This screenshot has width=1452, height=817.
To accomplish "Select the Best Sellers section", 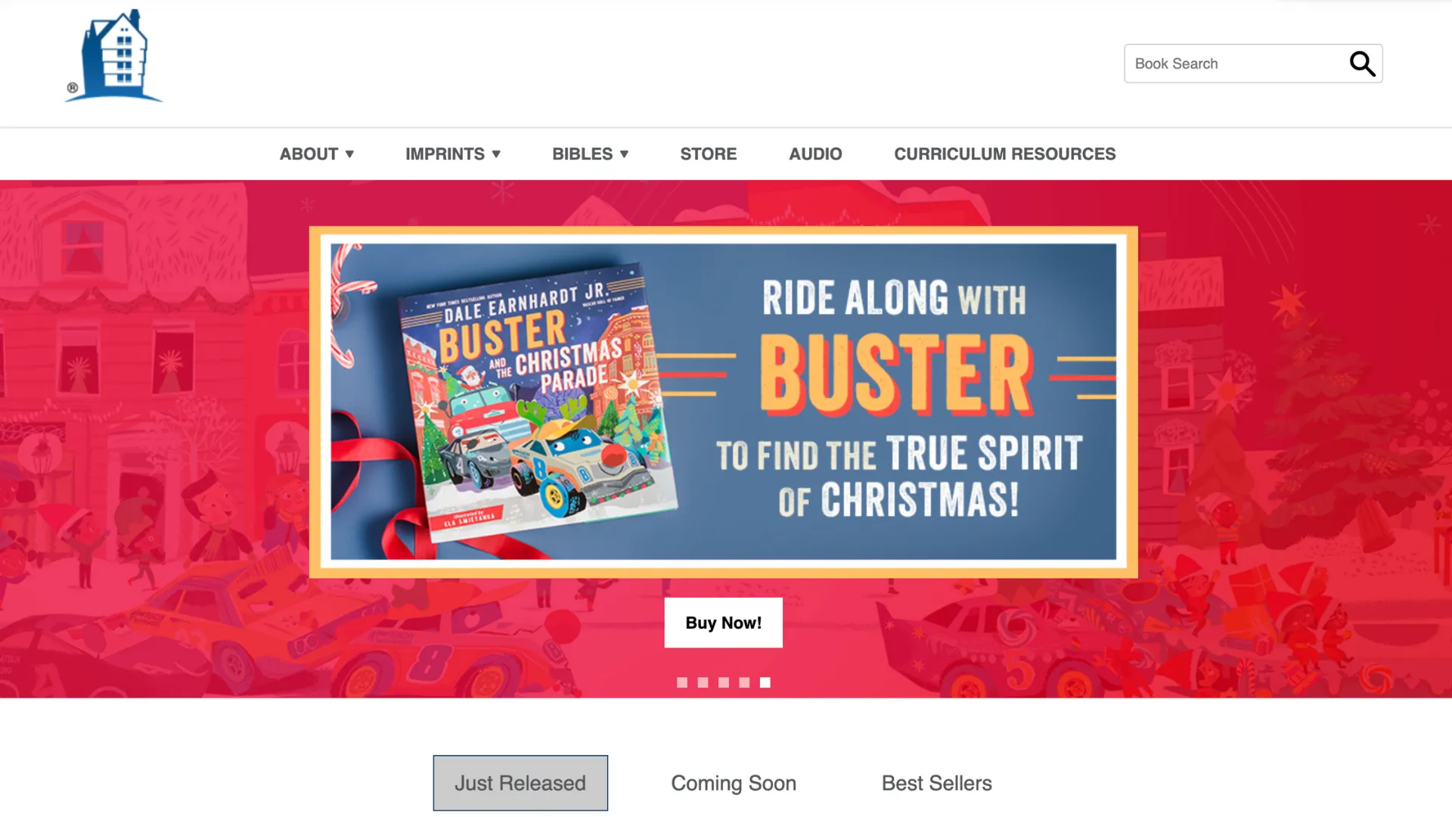I will click(936, 782).
